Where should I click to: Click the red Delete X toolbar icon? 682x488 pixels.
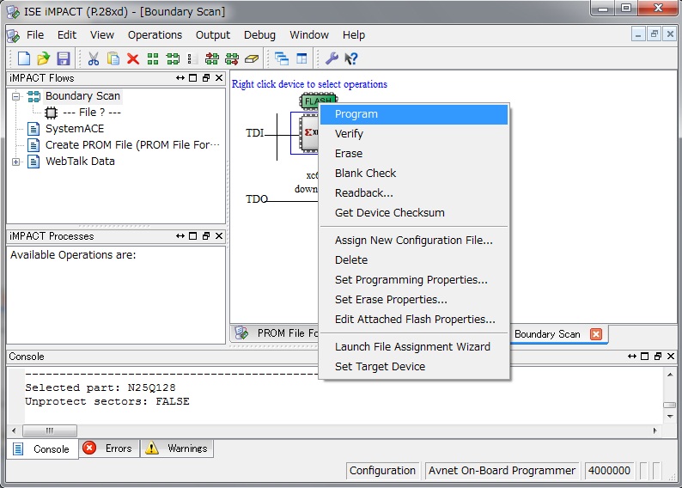coord(133,58)
